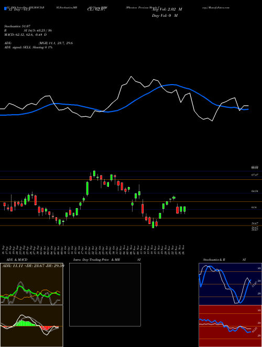
Task: Click the 'Day Vol: 0 M' text
Action: coord(165,16)
